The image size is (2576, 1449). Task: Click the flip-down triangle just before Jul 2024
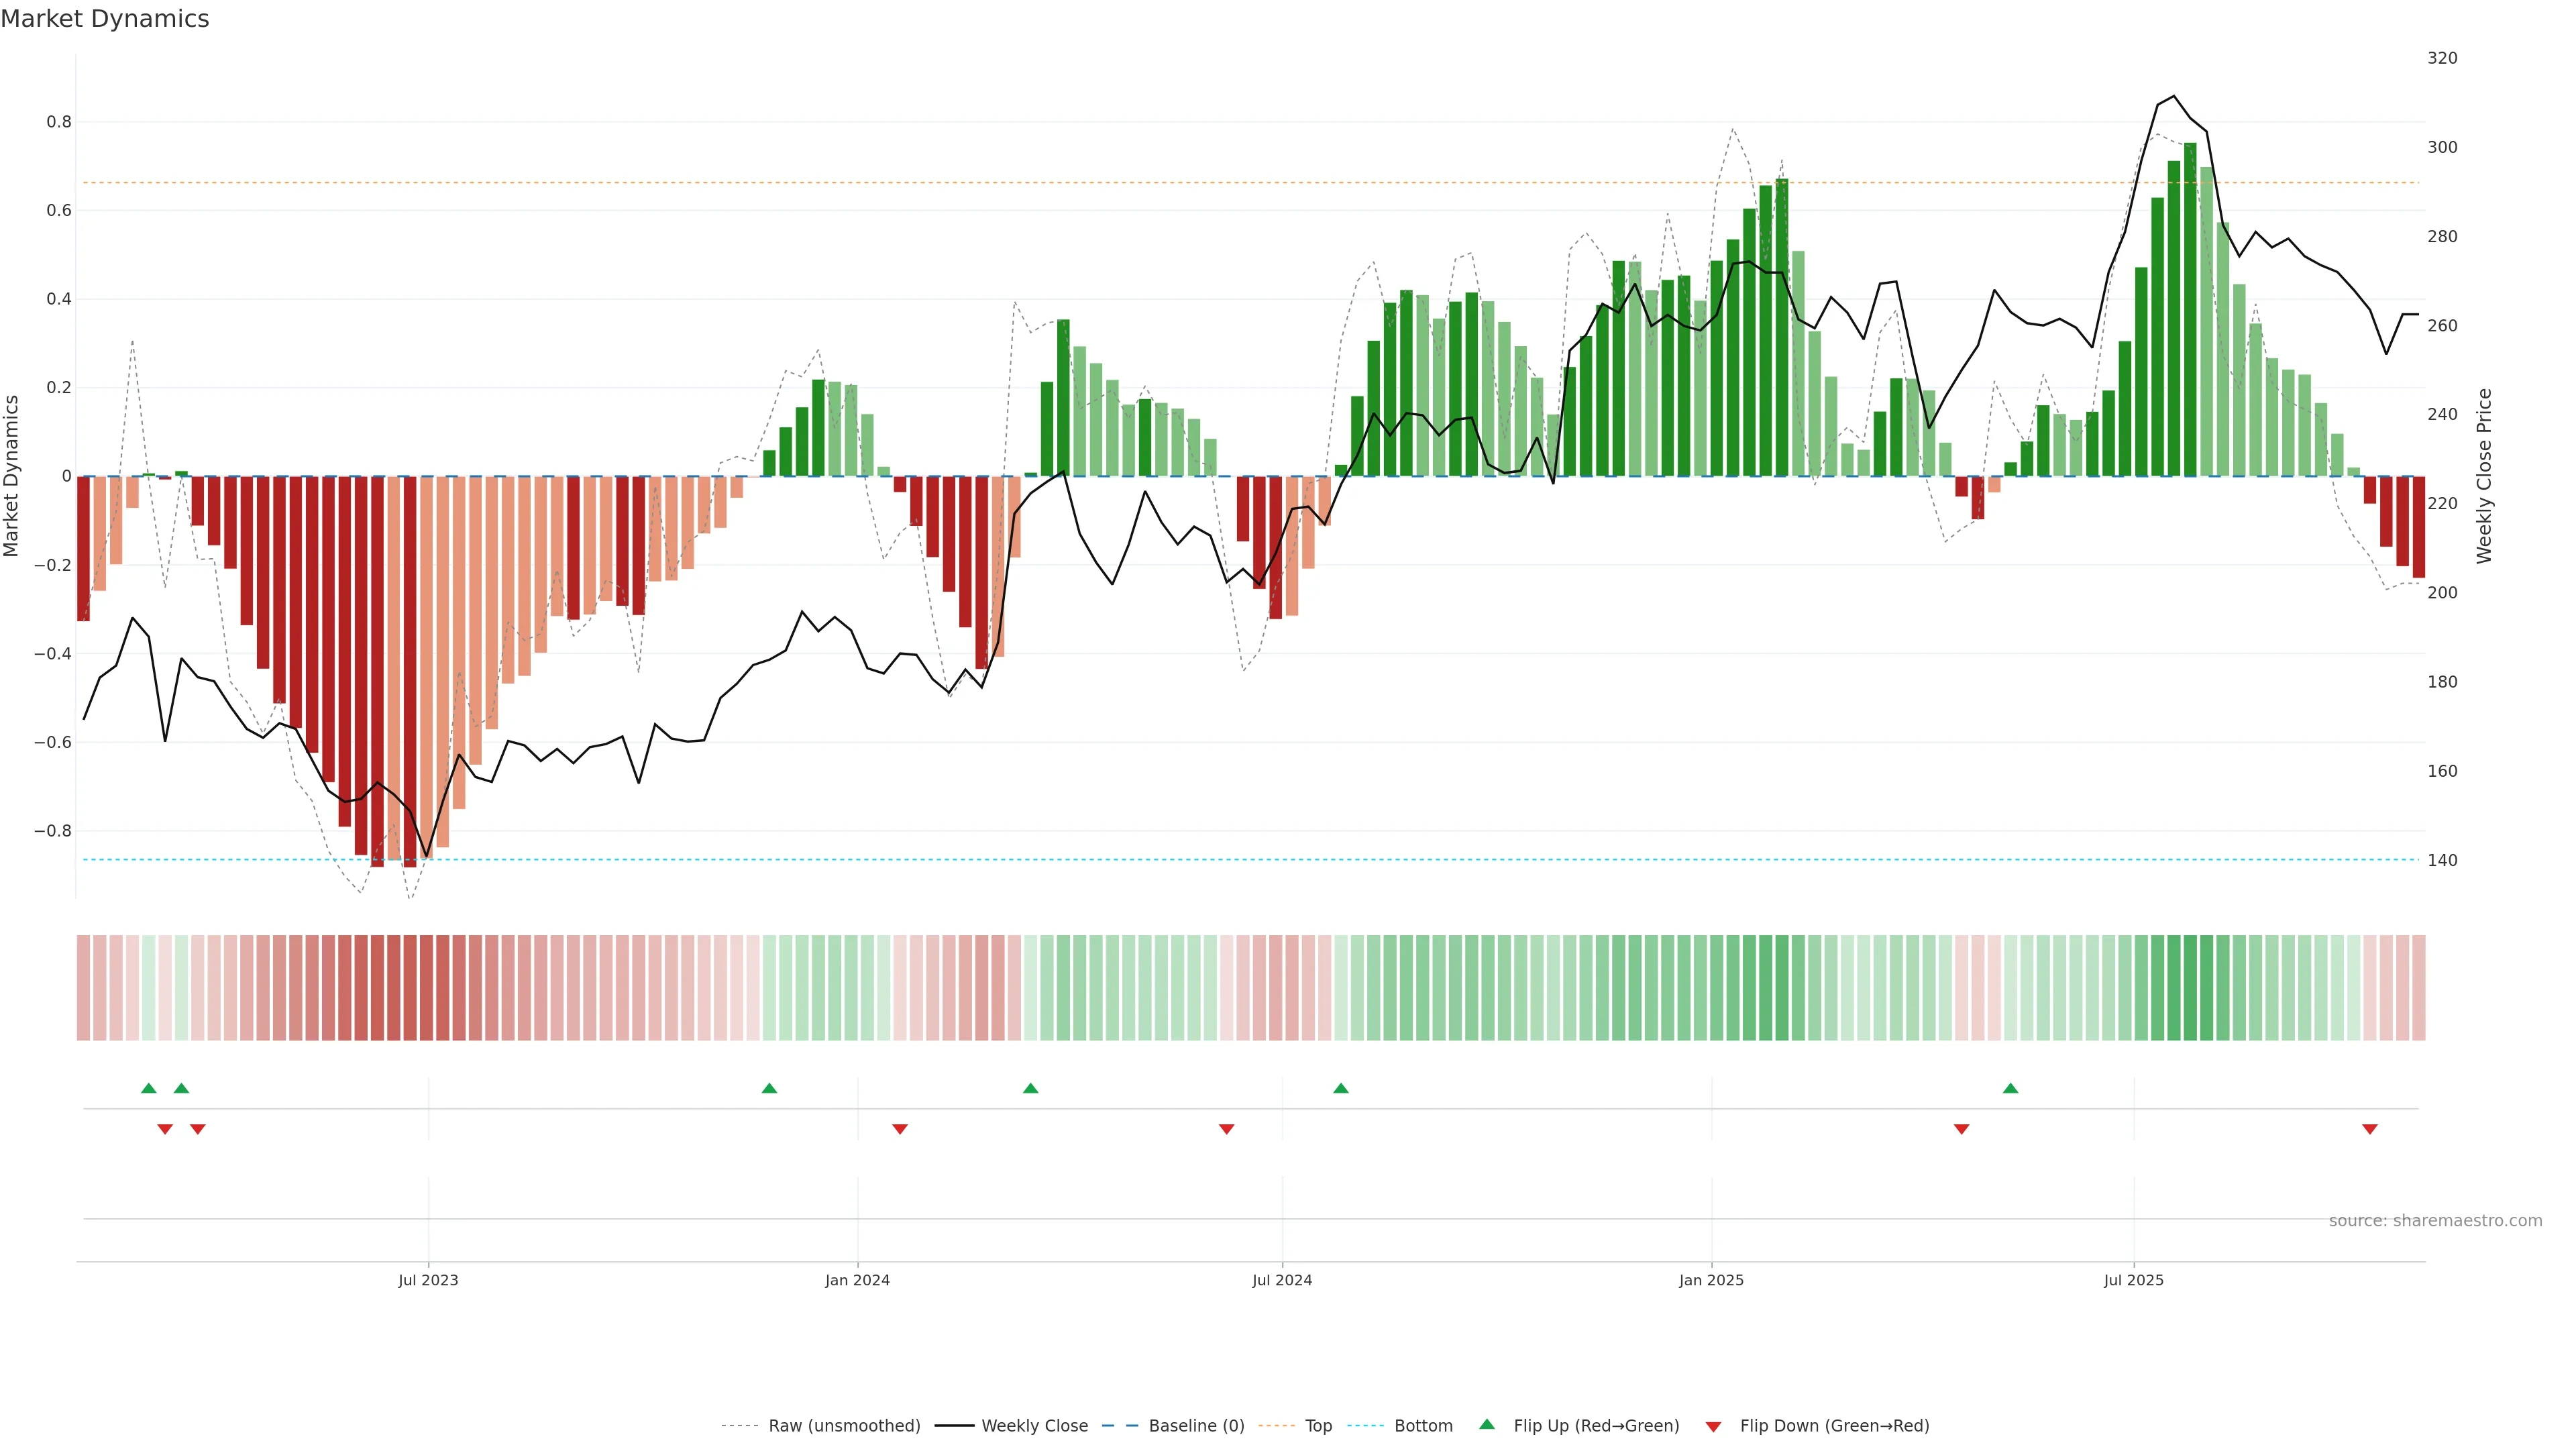coord(1227,1129)
